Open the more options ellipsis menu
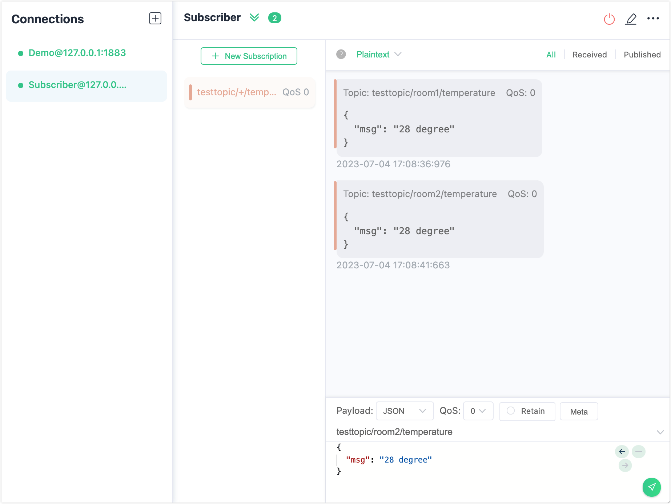Screen dimensions: 671x504 653,18
